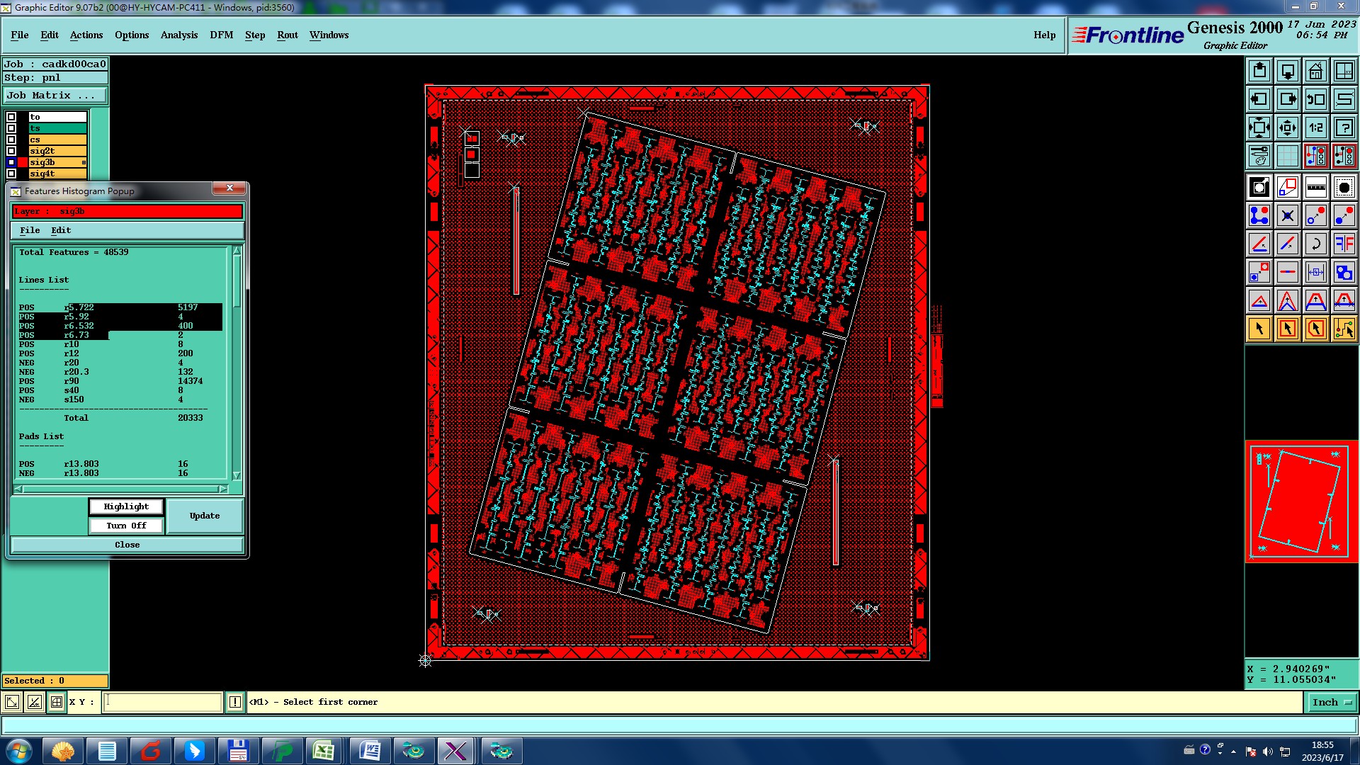This screenshot has height=765, width=1360.
Task: Click the question mark help view icon
Action: click(1344, 127)
